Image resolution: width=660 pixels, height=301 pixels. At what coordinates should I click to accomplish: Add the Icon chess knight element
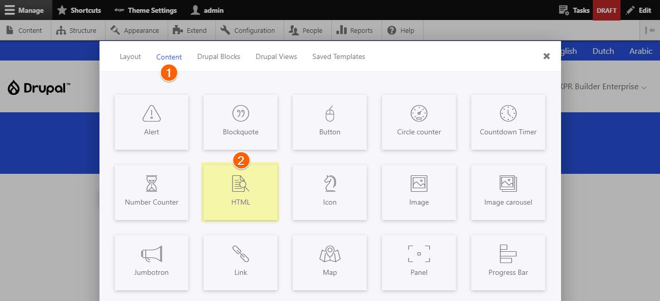(x=330, y=192)
